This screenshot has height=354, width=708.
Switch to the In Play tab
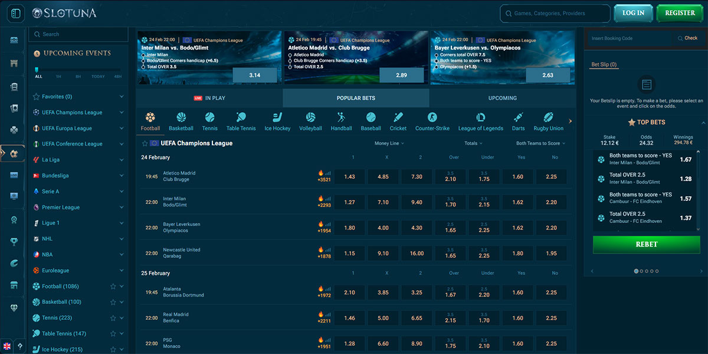tap(209, 98)
